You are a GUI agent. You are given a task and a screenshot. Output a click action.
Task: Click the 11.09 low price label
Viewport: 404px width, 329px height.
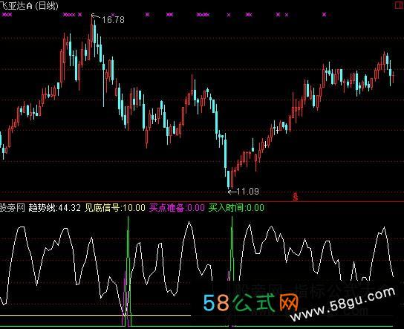pos(247,191)
